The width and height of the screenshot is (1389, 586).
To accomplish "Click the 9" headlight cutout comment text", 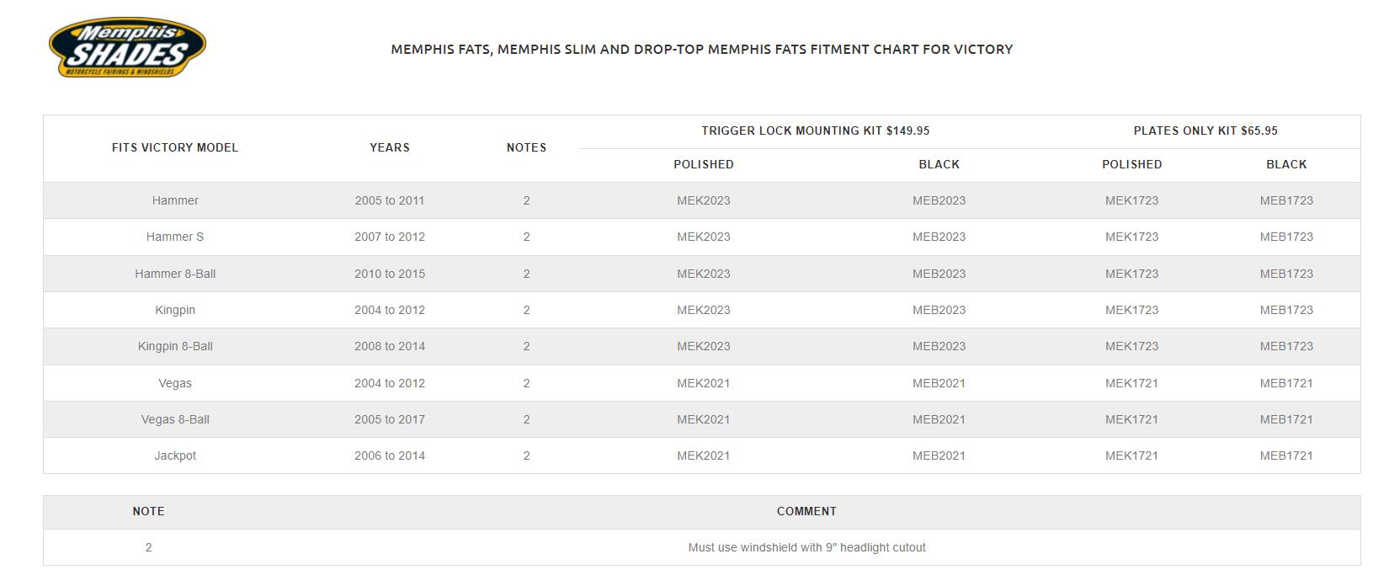I will pyautogui.click(x=806, y=547).
